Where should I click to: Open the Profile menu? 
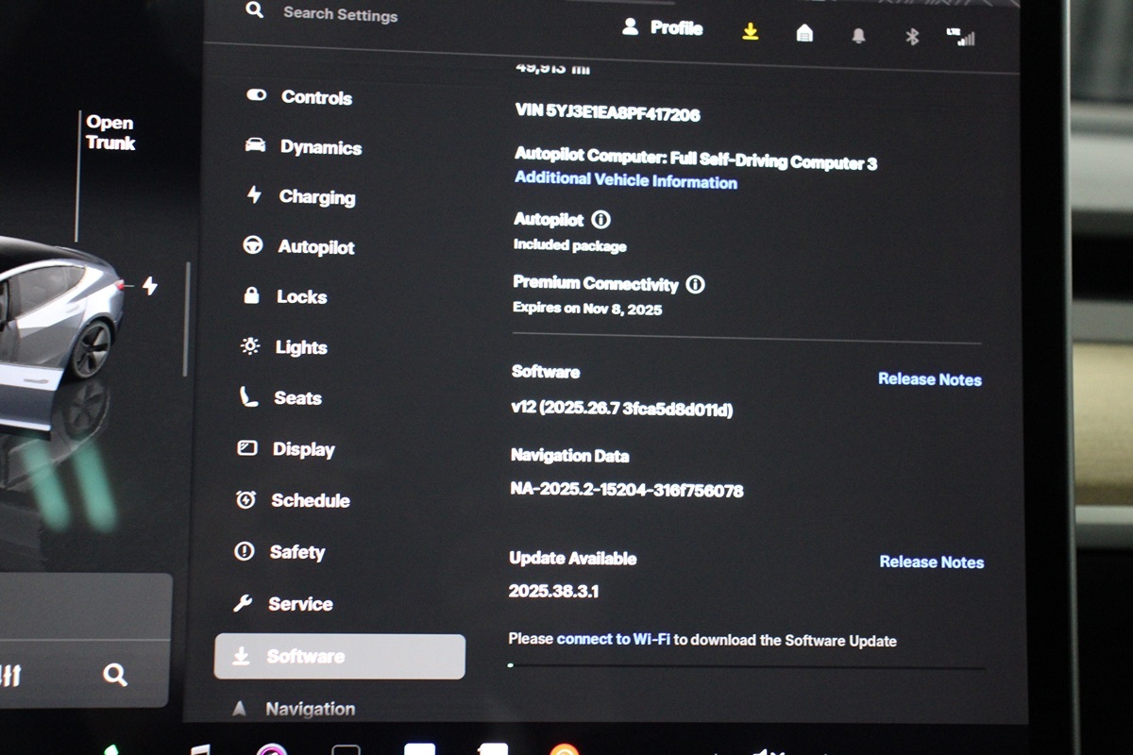[x=663, y=28]
